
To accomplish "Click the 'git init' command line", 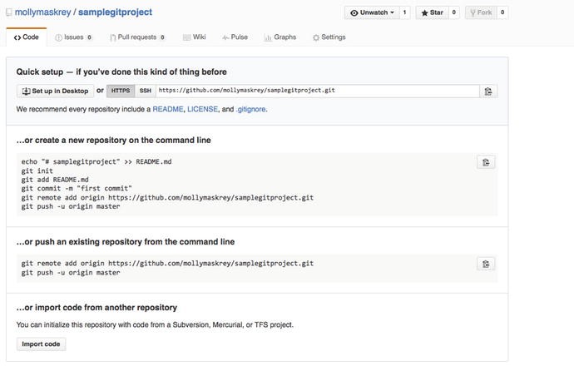I will point(37,171).
